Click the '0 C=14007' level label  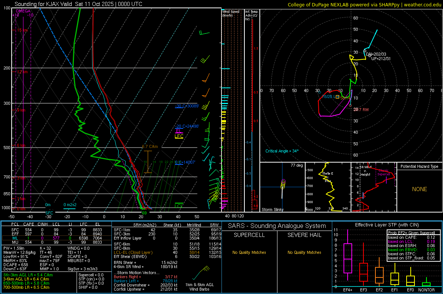point(185,162)
